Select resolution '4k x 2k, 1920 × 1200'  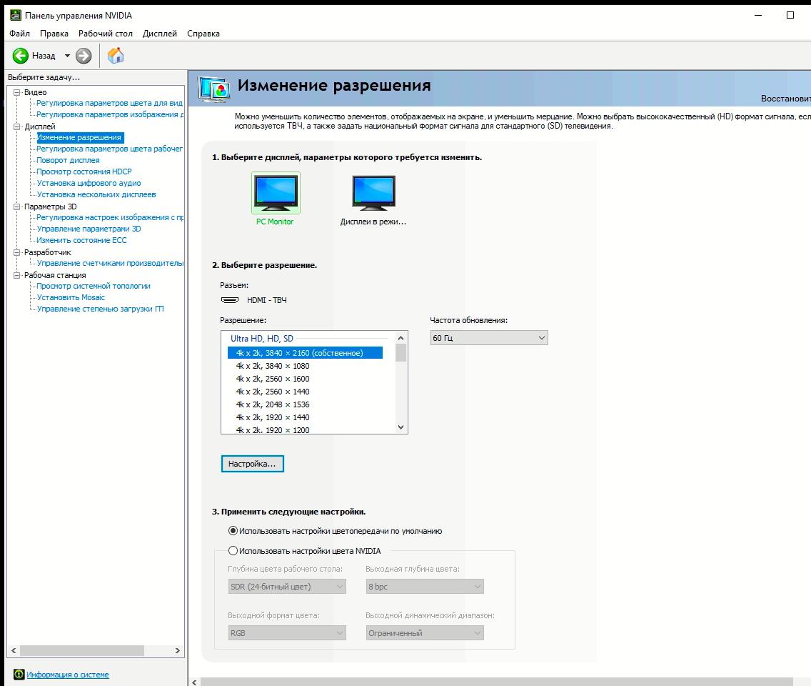tap(273, 429)
